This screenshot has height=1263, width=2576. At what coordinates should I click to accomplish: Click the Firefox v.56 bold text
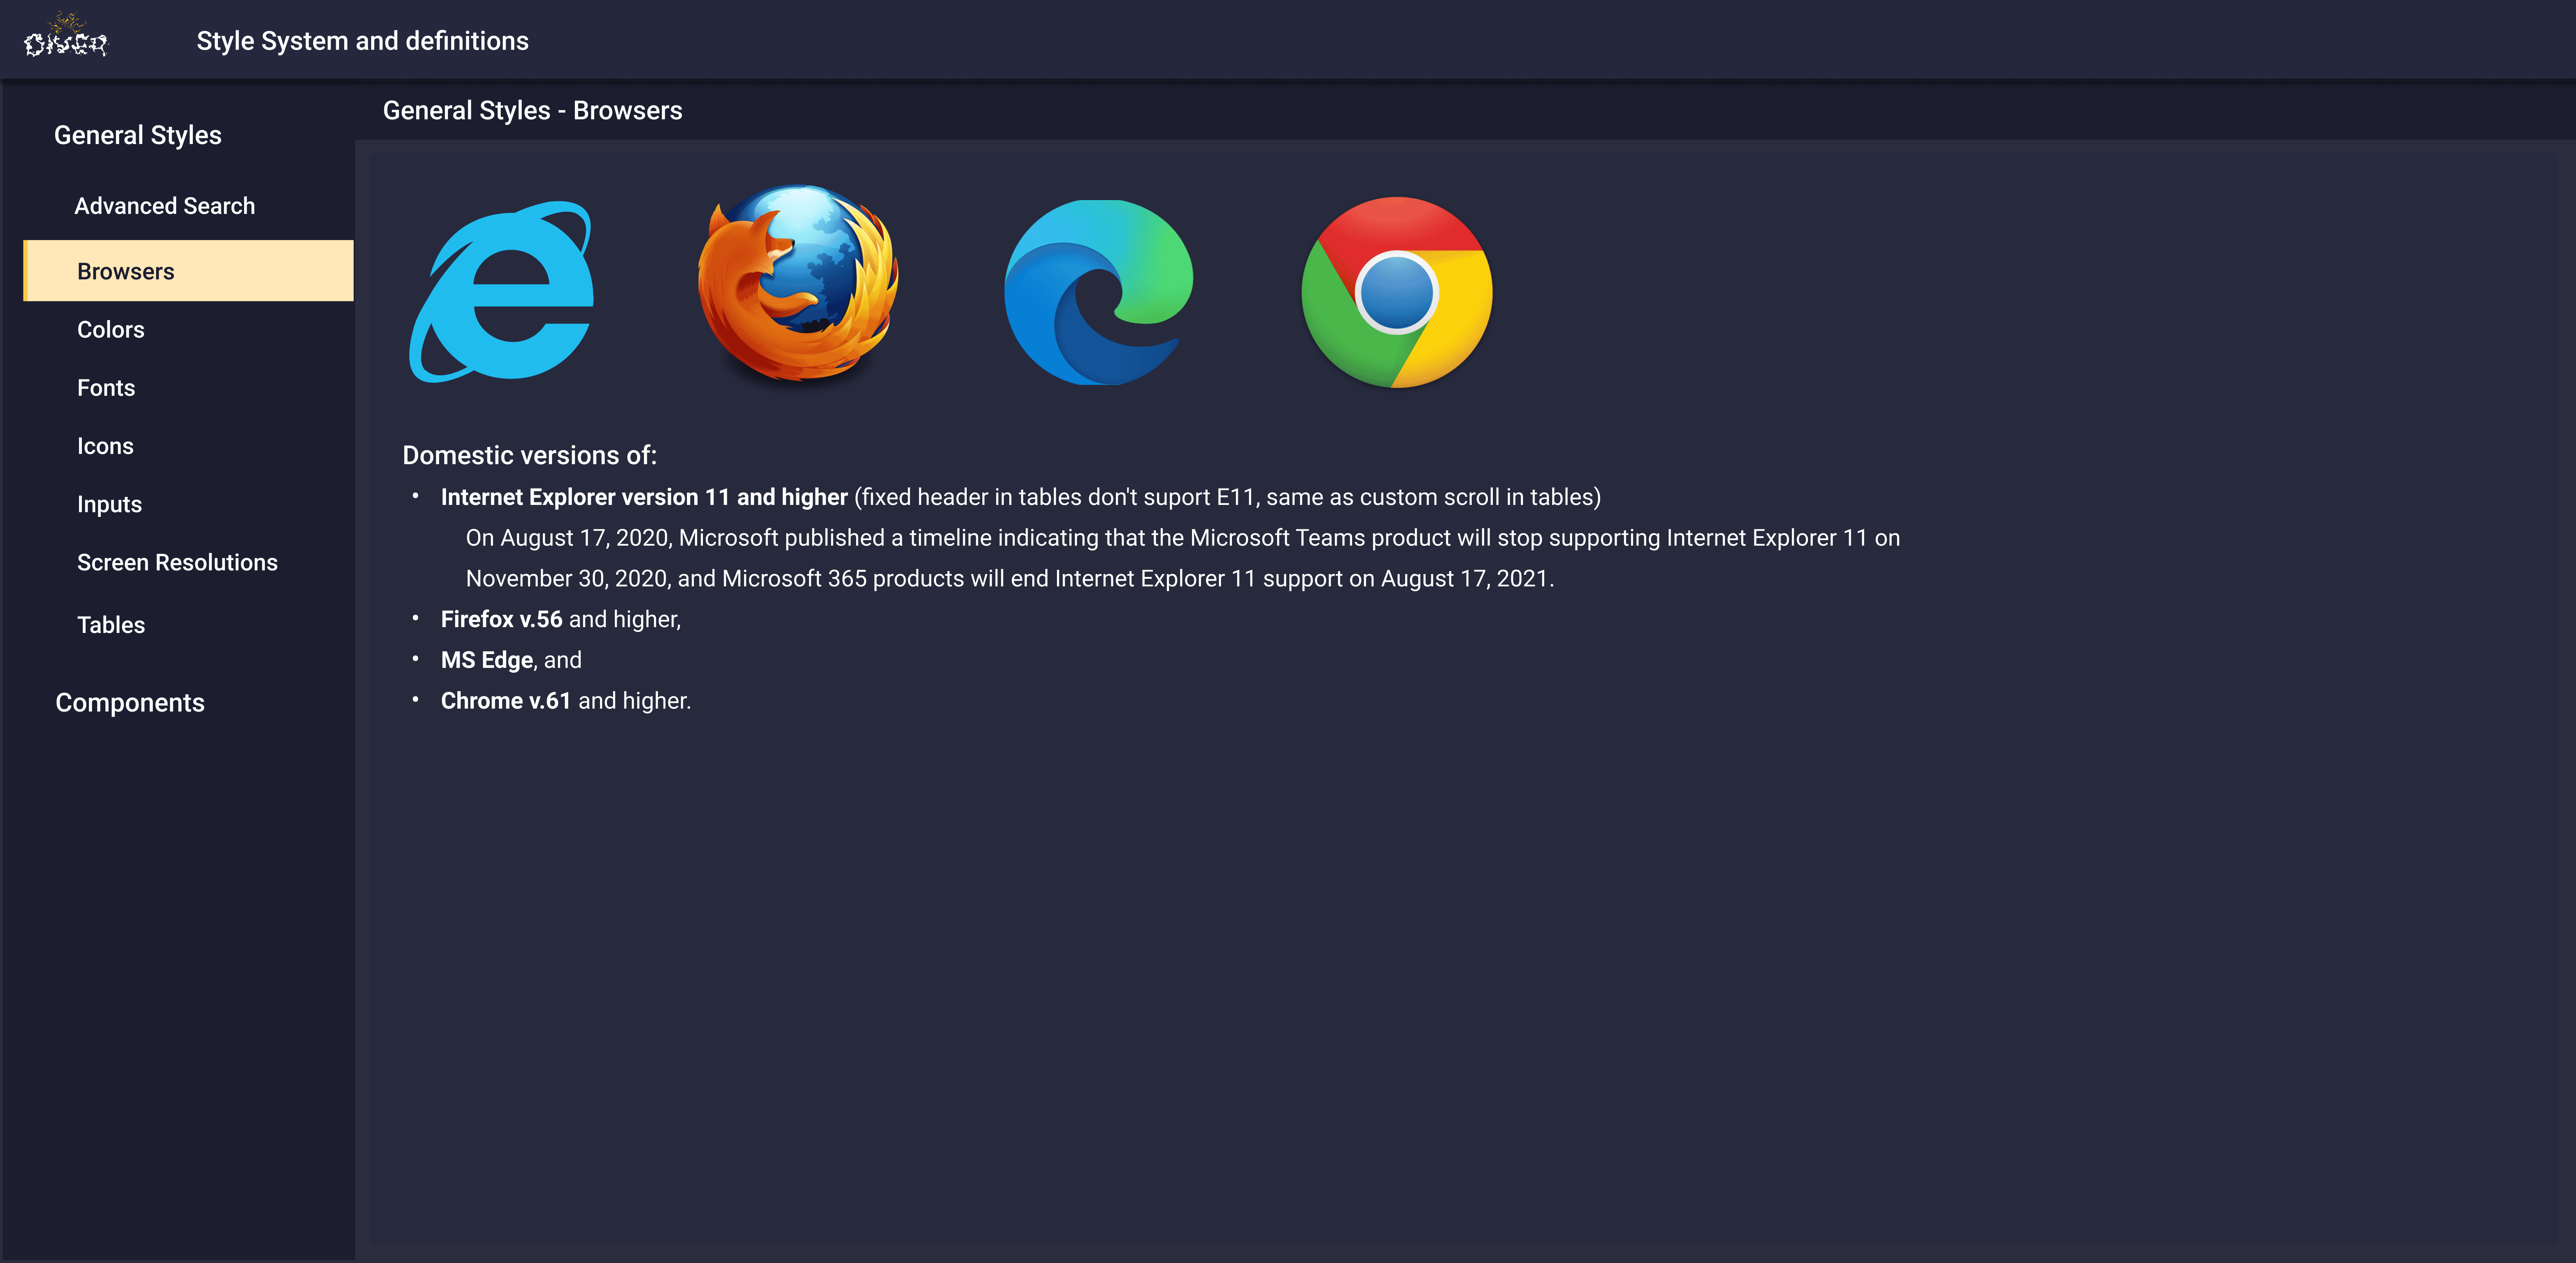(x=501, y=619)
